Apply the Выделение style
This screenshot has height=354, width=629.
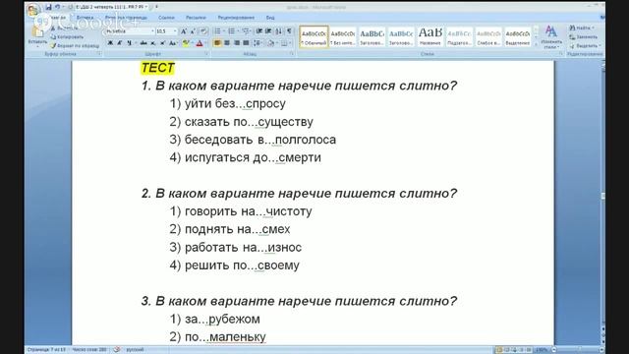518,36
